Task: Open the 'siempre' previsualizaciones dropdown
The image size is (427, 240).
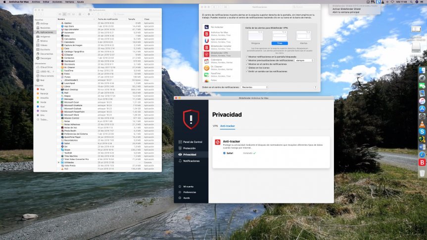Action: click(x=305, y=60)
